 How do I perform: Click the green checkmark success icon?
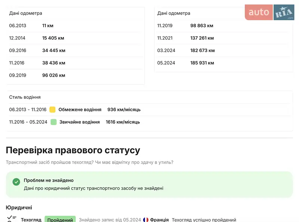(16, 182)
